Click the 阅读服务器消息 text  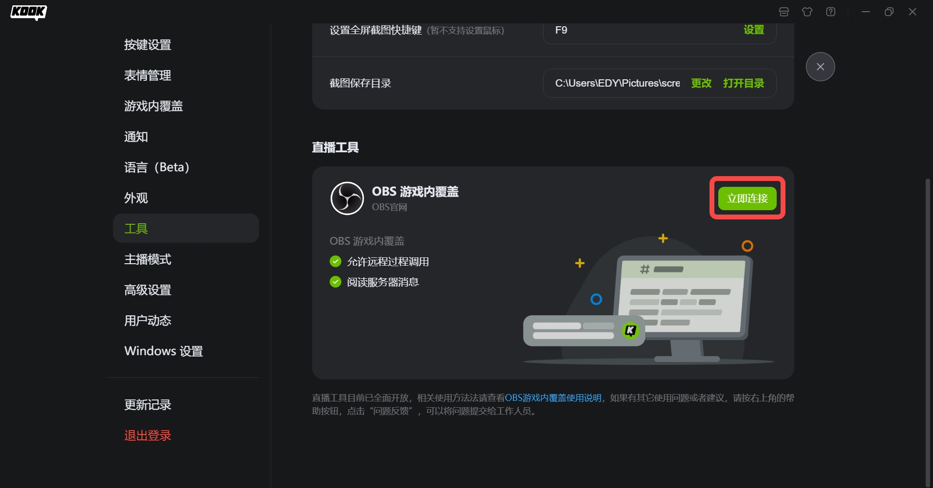coord(383,282)
